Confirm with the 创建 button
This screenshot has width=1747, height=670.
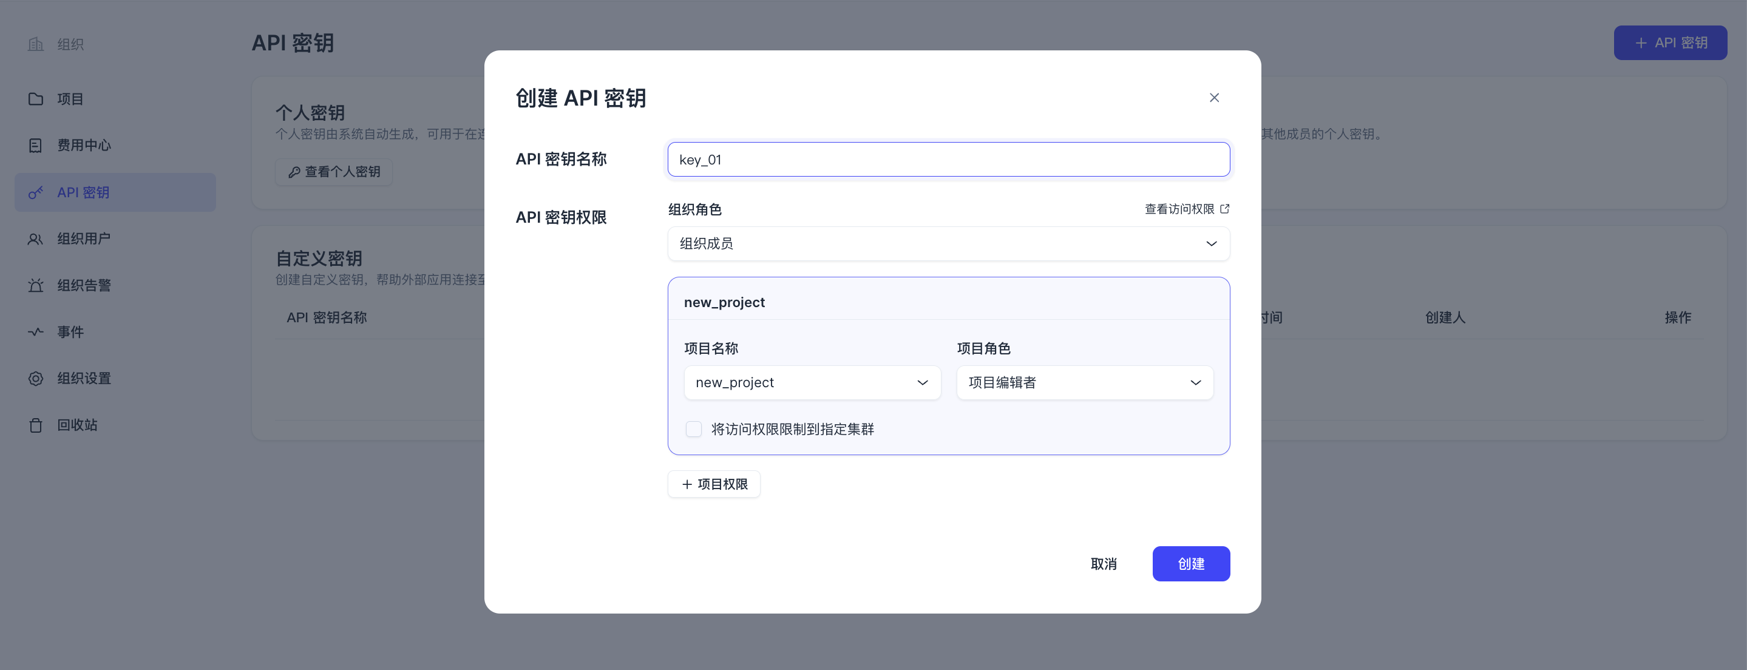click(x=1190, y=564)
